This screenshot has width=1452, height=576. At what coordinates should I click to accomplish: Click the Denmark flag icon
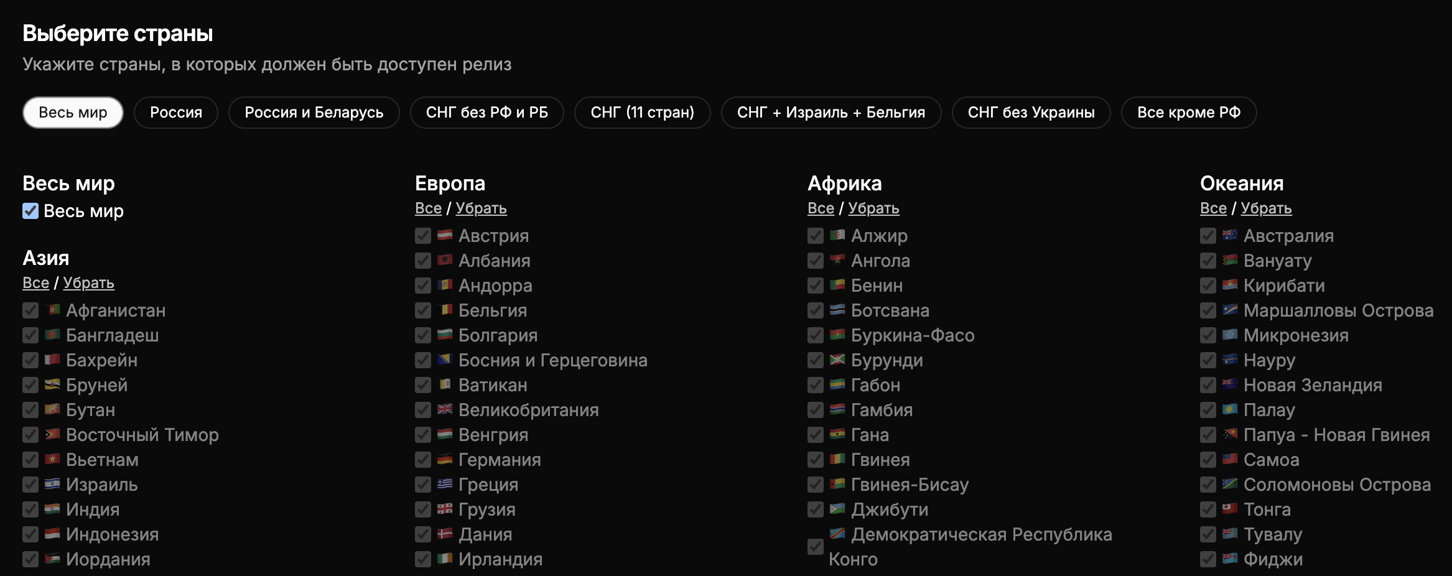pyautogui.click(x=444, y=534)
